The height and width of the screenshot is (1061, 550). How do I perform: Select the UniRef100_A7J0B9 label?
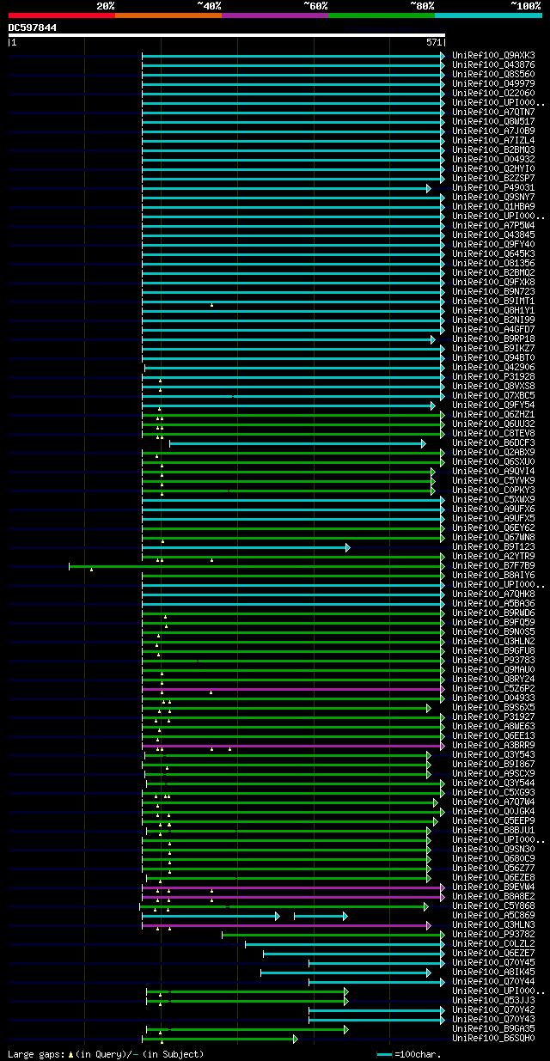point(493,131)
